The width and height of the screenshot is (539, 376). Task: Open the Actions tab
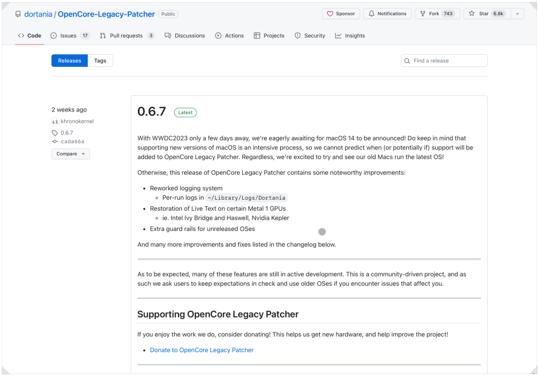(229, 36)
